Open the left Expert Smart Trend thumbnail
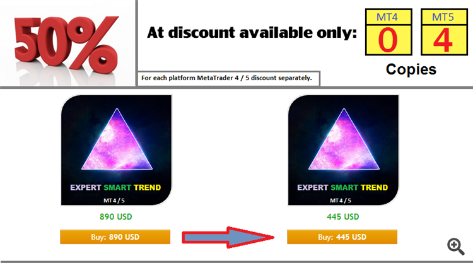The width and height of the screenshot is (473, 263). 117,150
